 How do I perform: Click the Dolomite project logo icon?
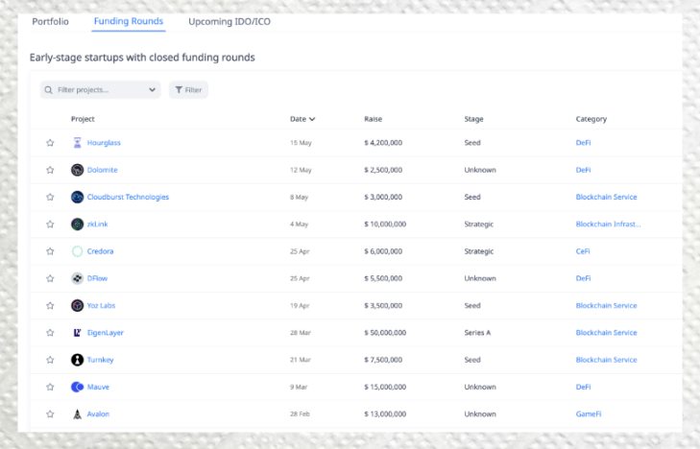78,170
